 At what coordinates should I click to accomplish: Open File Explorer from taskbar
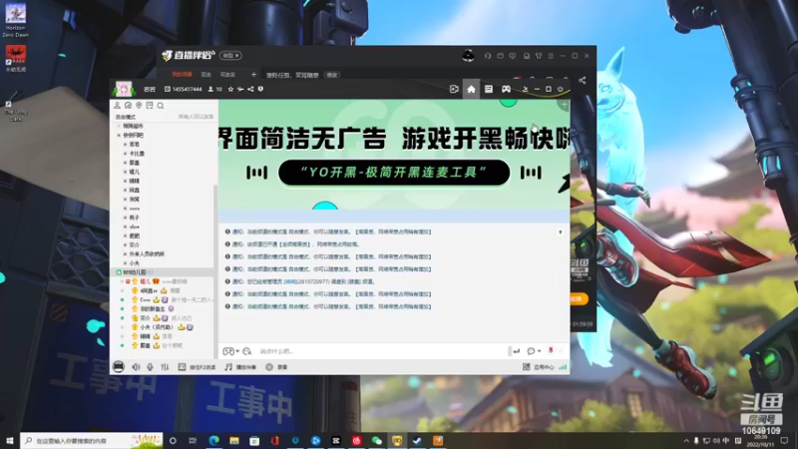coord(234,440)
